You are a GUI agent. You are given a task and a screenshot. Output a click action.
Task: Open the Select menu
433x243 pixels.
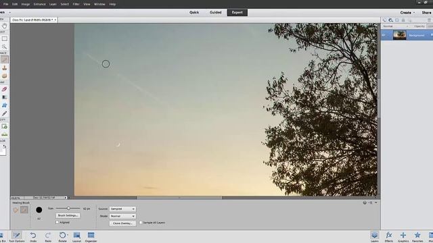pyautogui.click(x=65, y=4)
